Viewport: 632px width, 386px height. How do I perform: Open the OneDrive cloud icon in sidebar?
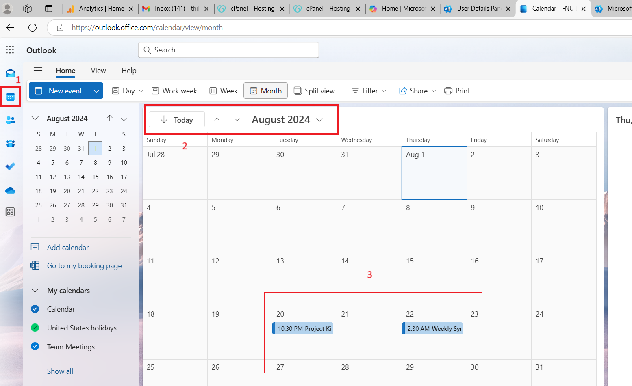click(x=10, y=190)
